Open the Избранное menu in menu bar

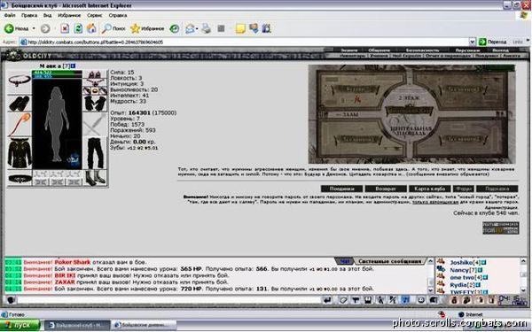[69, 15]
